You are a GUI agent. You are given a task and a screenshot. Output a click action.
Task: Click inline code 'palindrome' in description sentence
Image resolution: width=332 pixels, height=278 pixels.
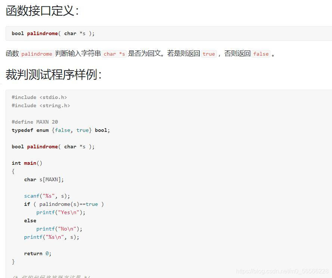click(x=37, y=54)
